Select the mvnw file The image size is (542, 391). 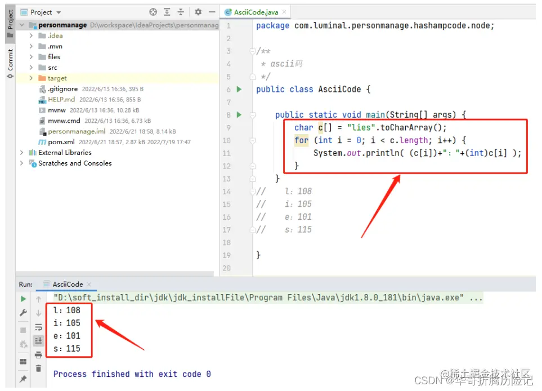[x=57, y=110]
